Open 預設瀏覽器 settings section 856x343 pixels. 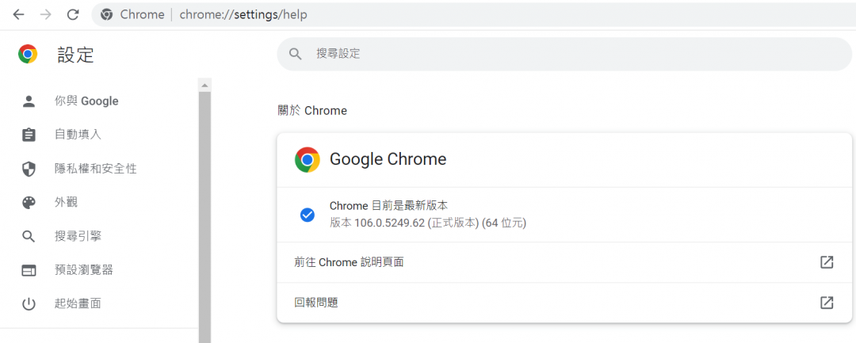(x=83, y=270)
